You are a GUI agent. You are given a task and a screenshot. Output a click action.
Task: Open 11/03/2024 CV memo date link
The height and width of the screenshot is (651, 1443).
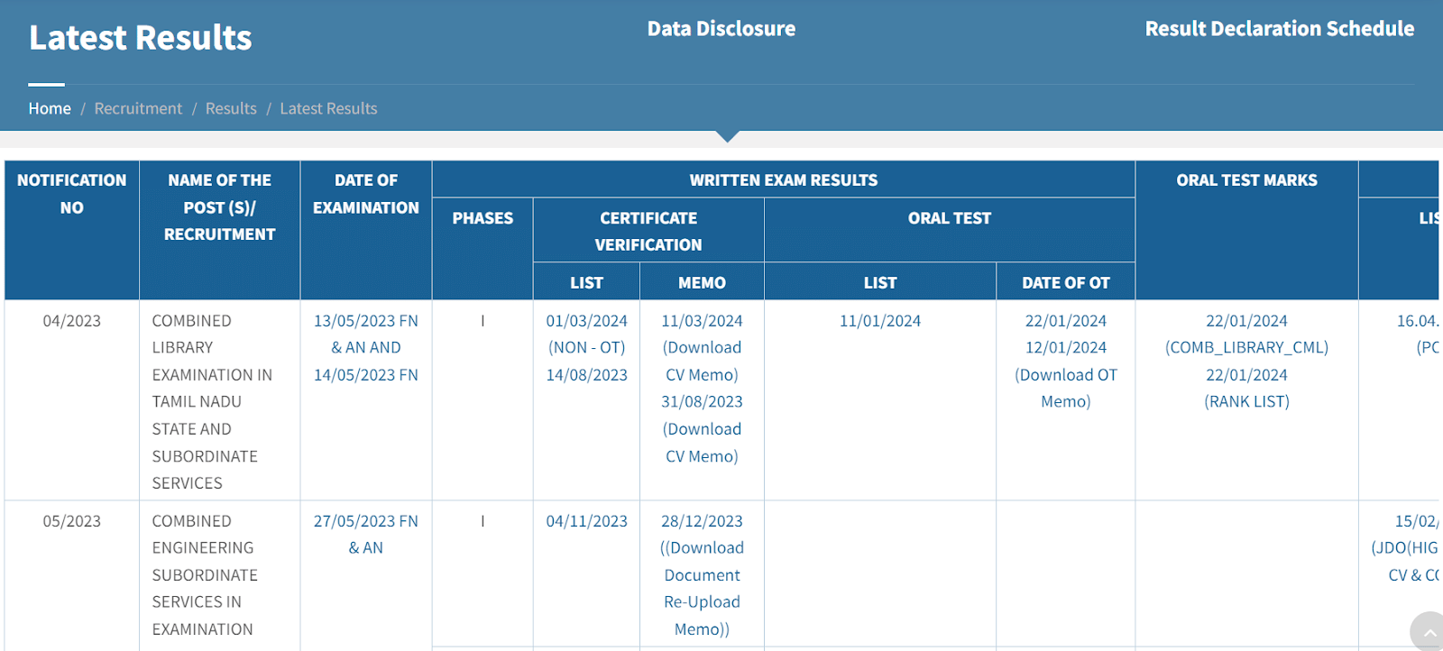[x=702, y=321]
